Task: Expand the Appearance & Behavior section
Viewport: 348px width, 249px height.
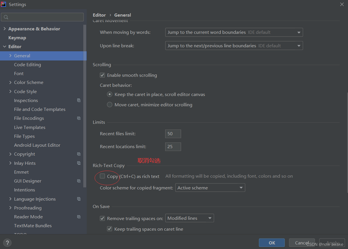Action: (4, 29)
